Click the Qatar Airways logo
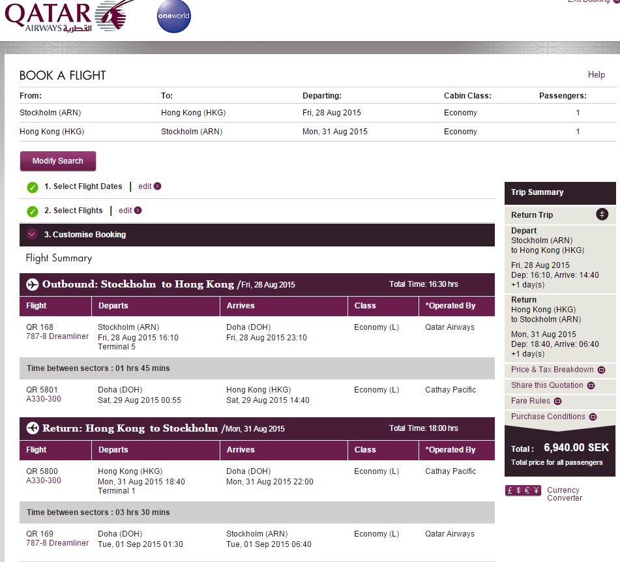Image resolution: width=620 pixels, height=562 pixels. 65,16
